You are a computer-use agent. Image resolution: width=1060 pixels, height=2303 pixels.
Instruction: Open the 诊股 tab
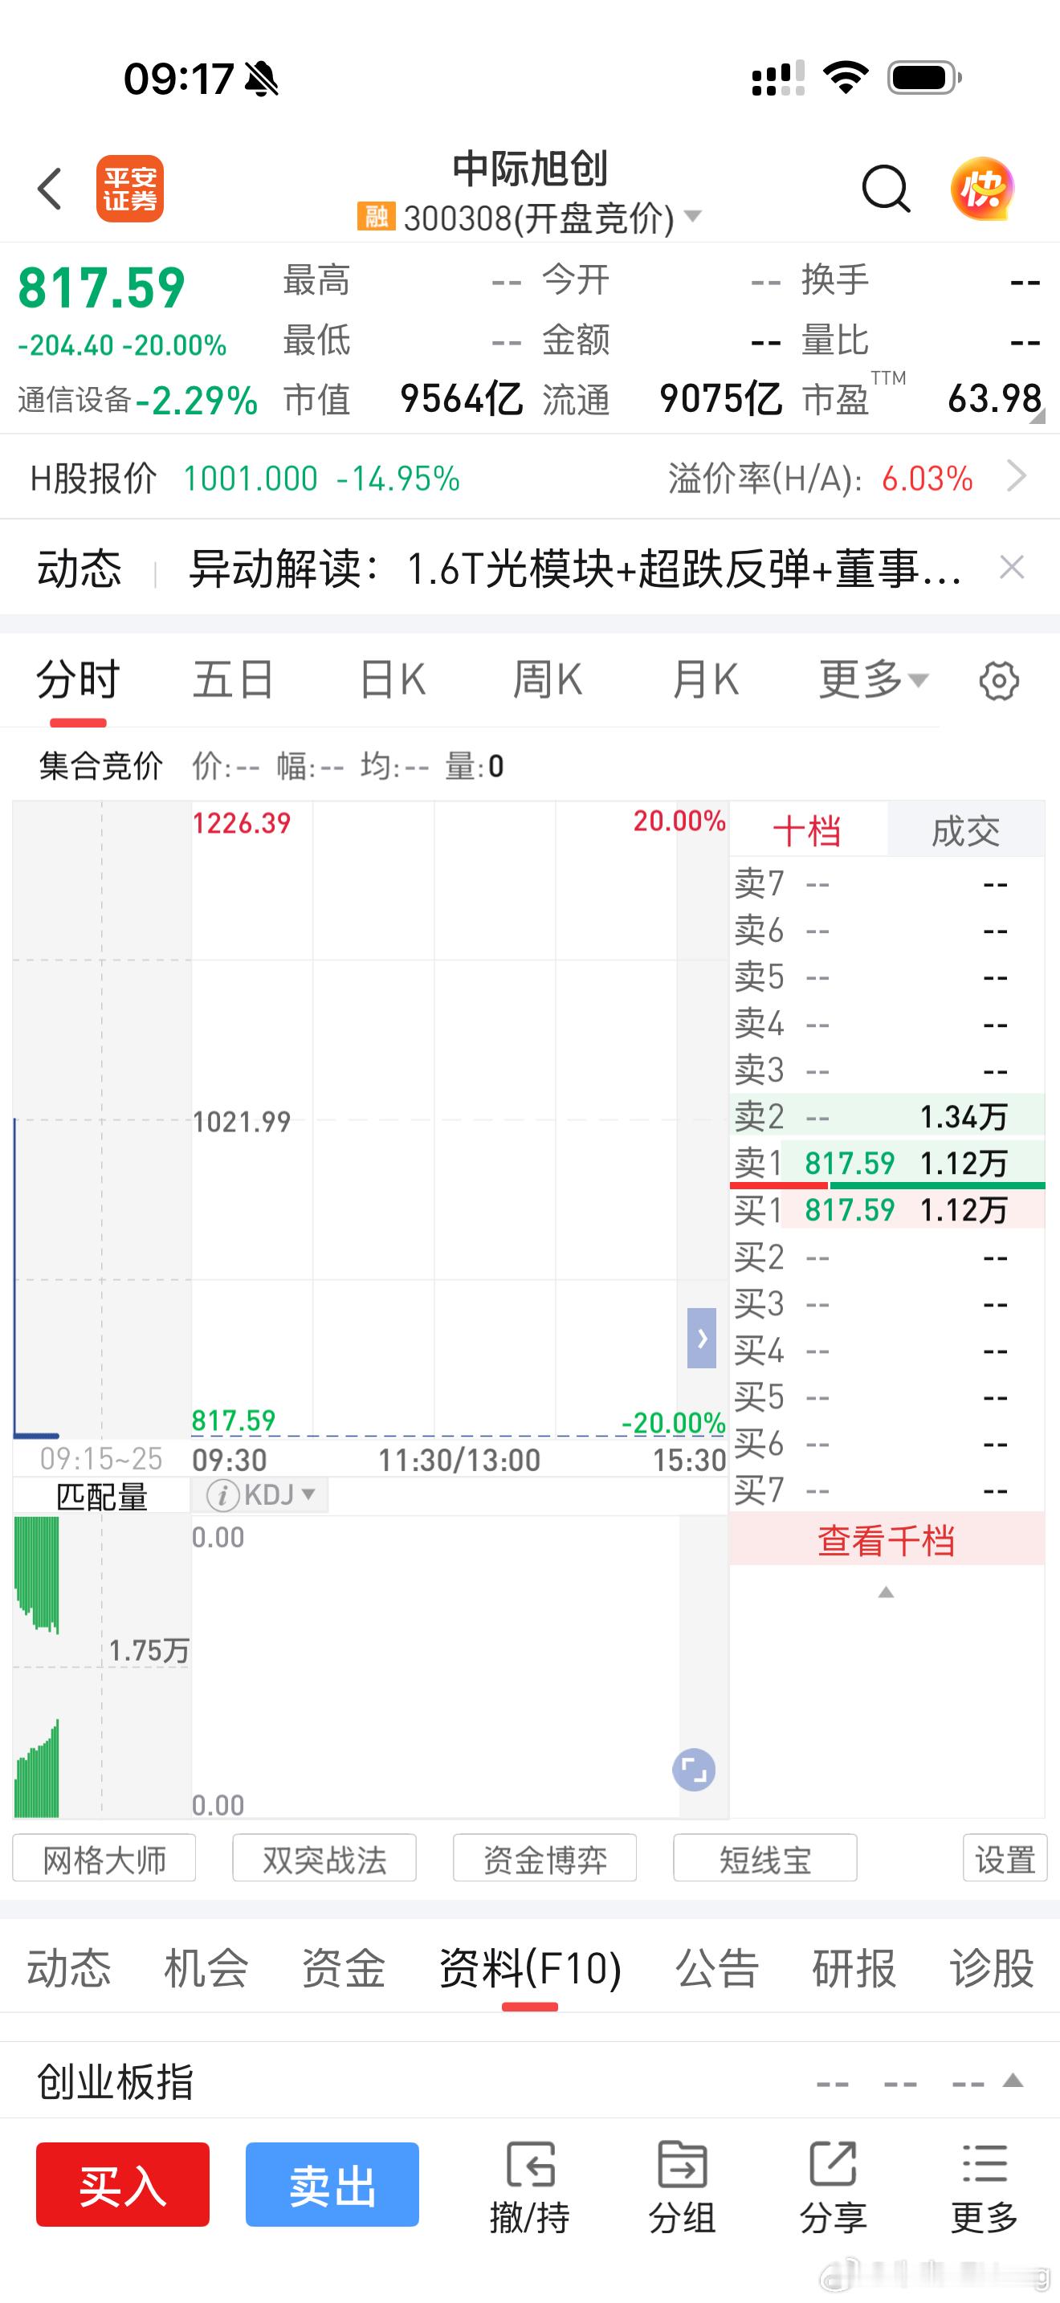point(991,1967)
